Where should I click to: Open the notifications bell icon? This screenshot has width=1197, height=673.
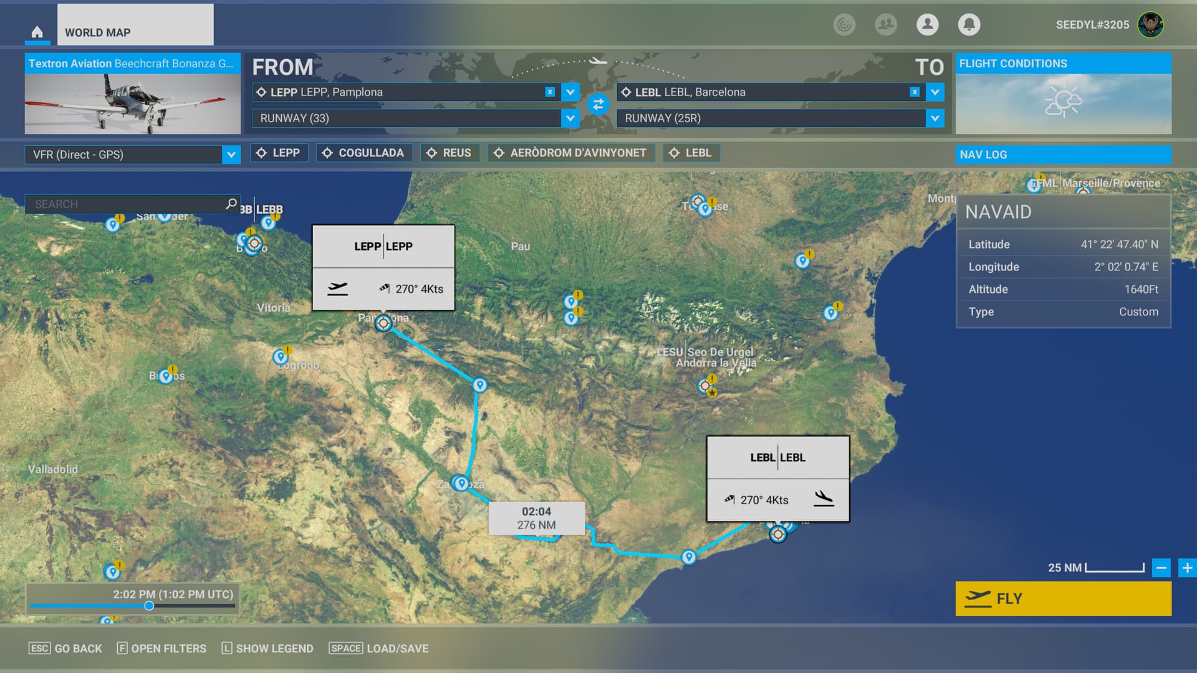[969, 24]
